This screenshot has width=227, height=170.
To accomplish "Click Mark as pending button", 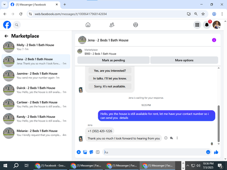I will 113,60.
